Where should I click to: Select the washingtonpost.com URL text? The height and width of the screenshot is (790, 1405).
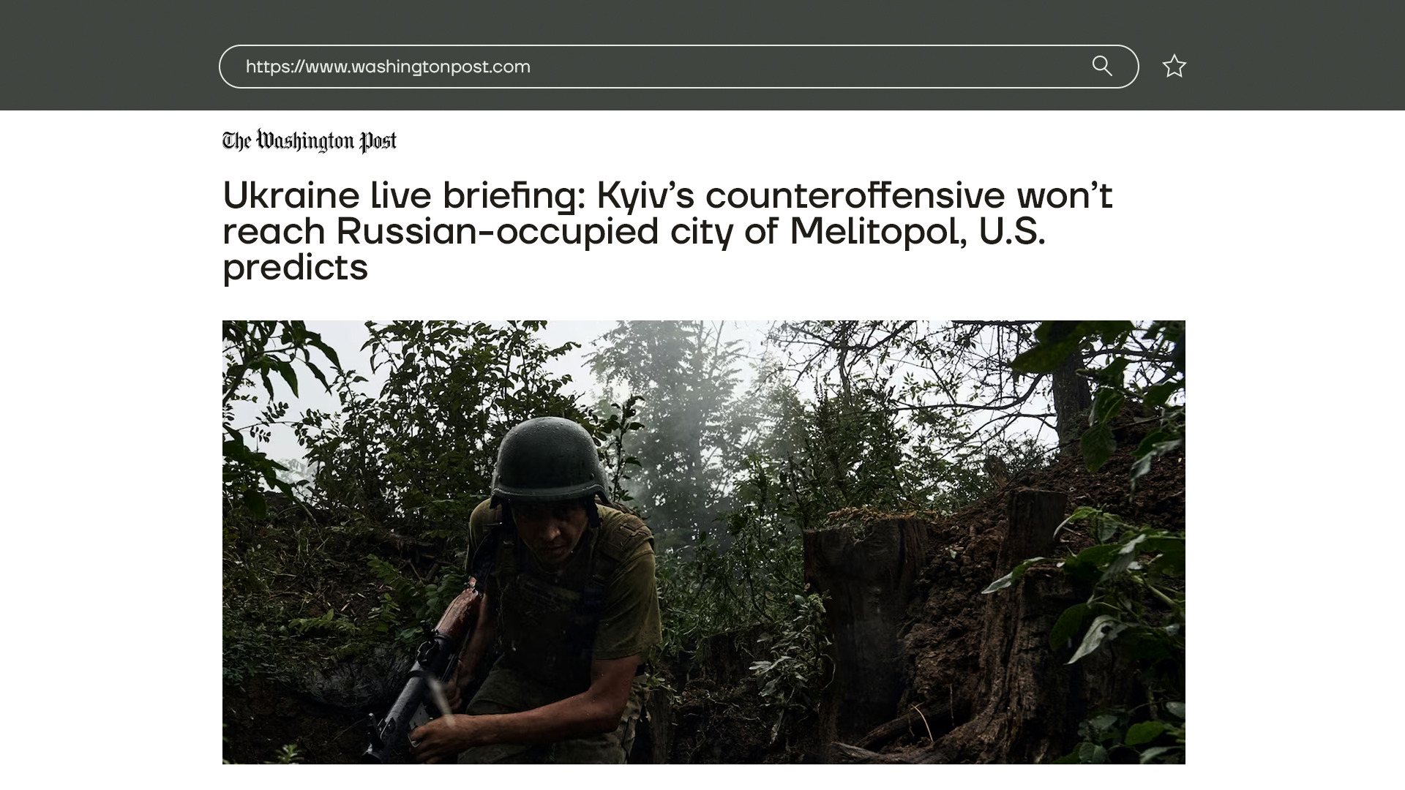(x=388, y=67)
